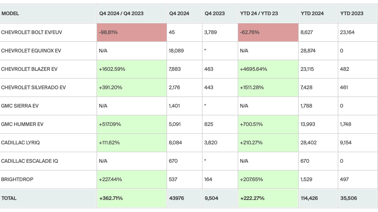The height and width of the screenshot is (212, 378).
Task: Click the YTD 2023 column header
Action: click(x=352, y=14)
